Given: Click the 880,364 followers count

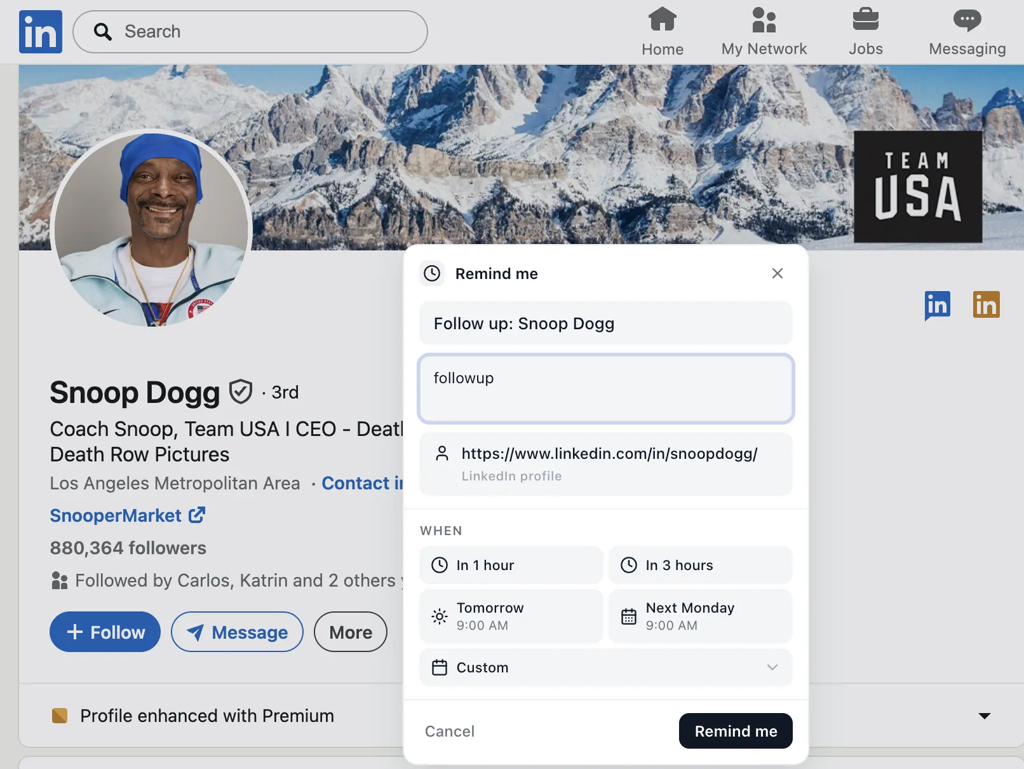Looking at the screenshot, I should point(128,548).
